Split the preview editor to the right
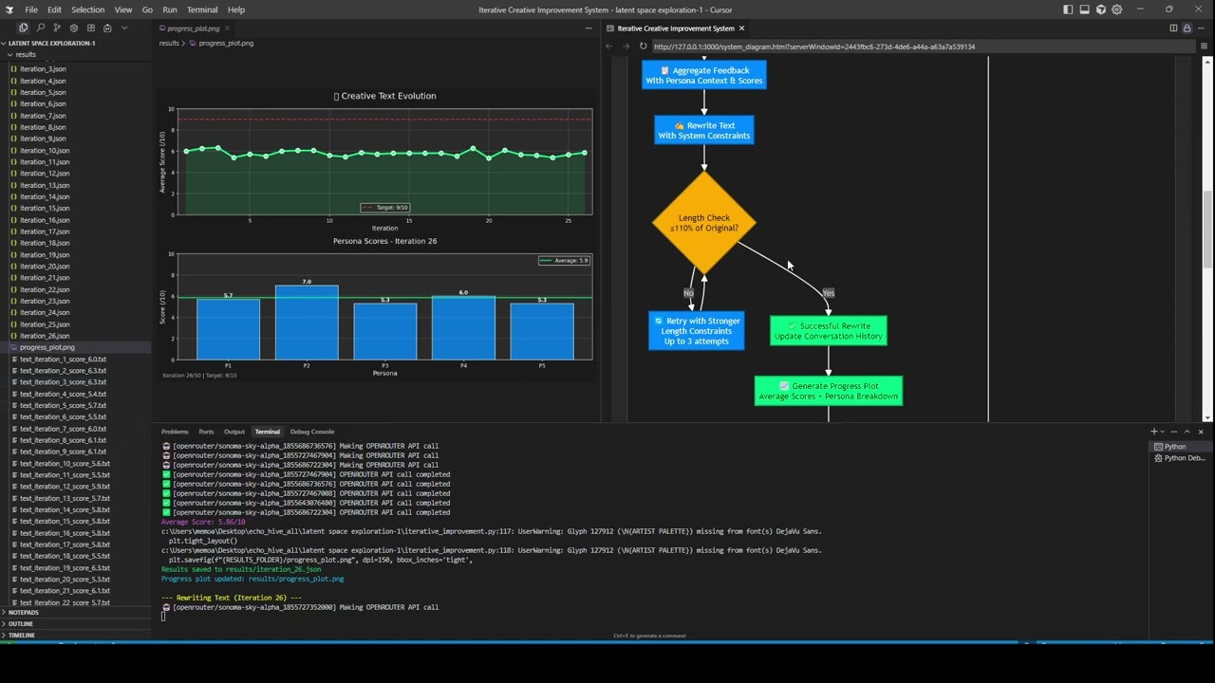1215x683 pixels. 1173,28
